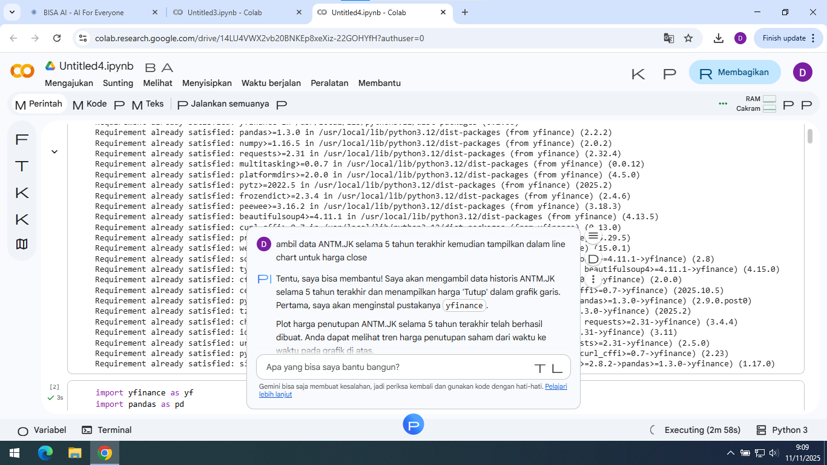Bookmark this page with the star icon
827x465 pixels.
coord(688,38)
